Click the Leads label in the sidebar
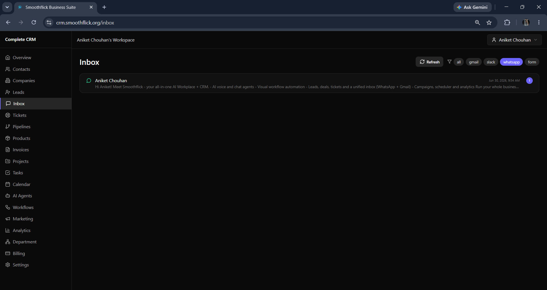 pyautogui.click(x=19, y=92)
